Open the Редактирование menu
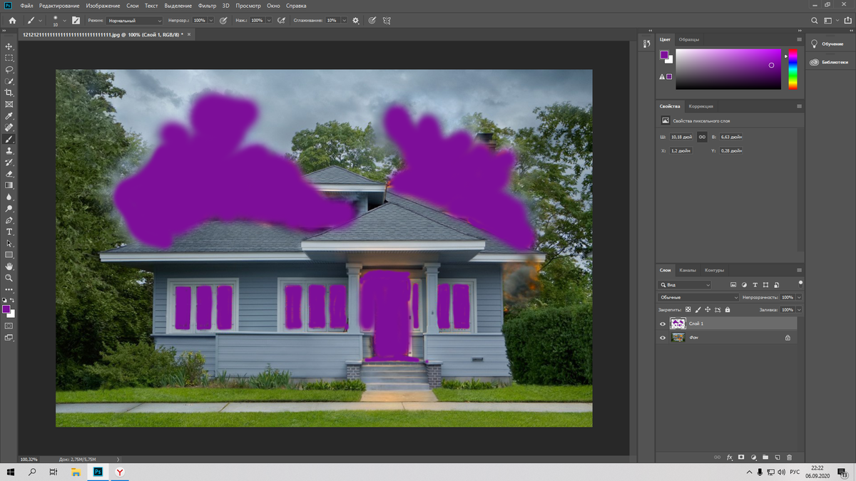856x481 pixels. click(60, 6)
